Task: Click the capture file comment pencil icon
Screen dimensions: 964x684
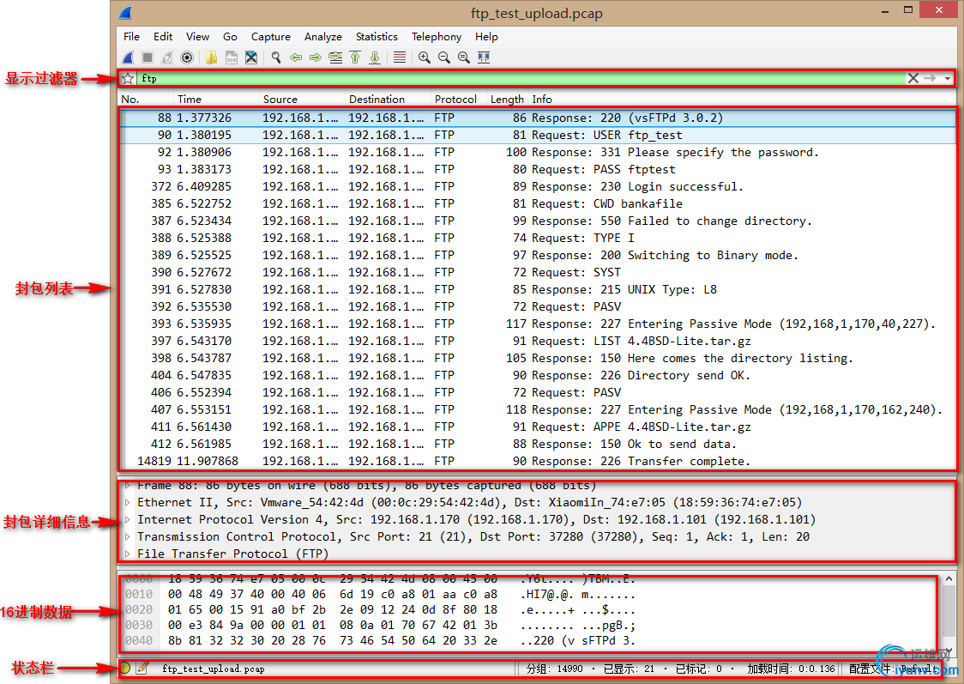Action: point(142,668)
